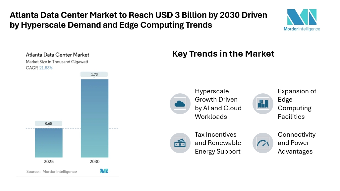Click the 'Key Trends in the Market' heading
The image size is (340, 191).
point(223,54)
